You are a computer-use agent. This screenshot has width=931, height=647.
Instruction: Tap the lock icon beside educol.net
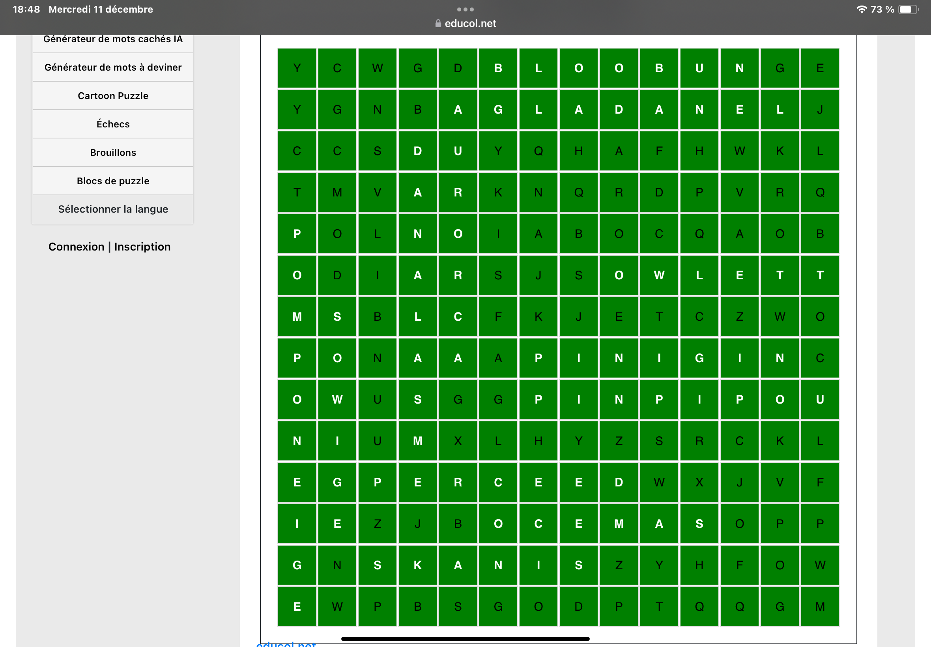click(x=438, y=24)
